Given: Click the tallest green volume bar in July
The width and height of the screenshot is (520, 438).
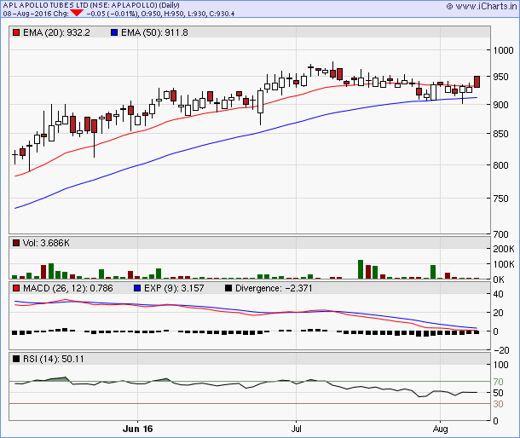Looking at the screenshot, I should point(361,269).
